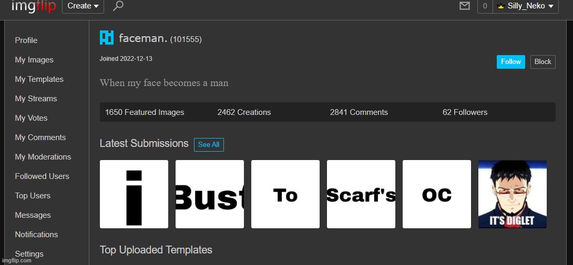Follow the user faceman
Image resolution: width=573 pixels, height=265 pixels.
tap(510, 62)
